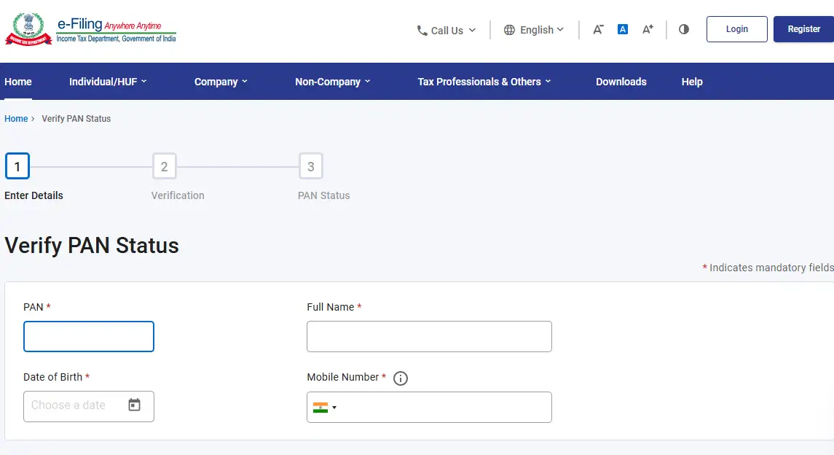Screen dimensions: 834x455
Task: Click the national emblem of India icon
Action: [x=27, y=28]
